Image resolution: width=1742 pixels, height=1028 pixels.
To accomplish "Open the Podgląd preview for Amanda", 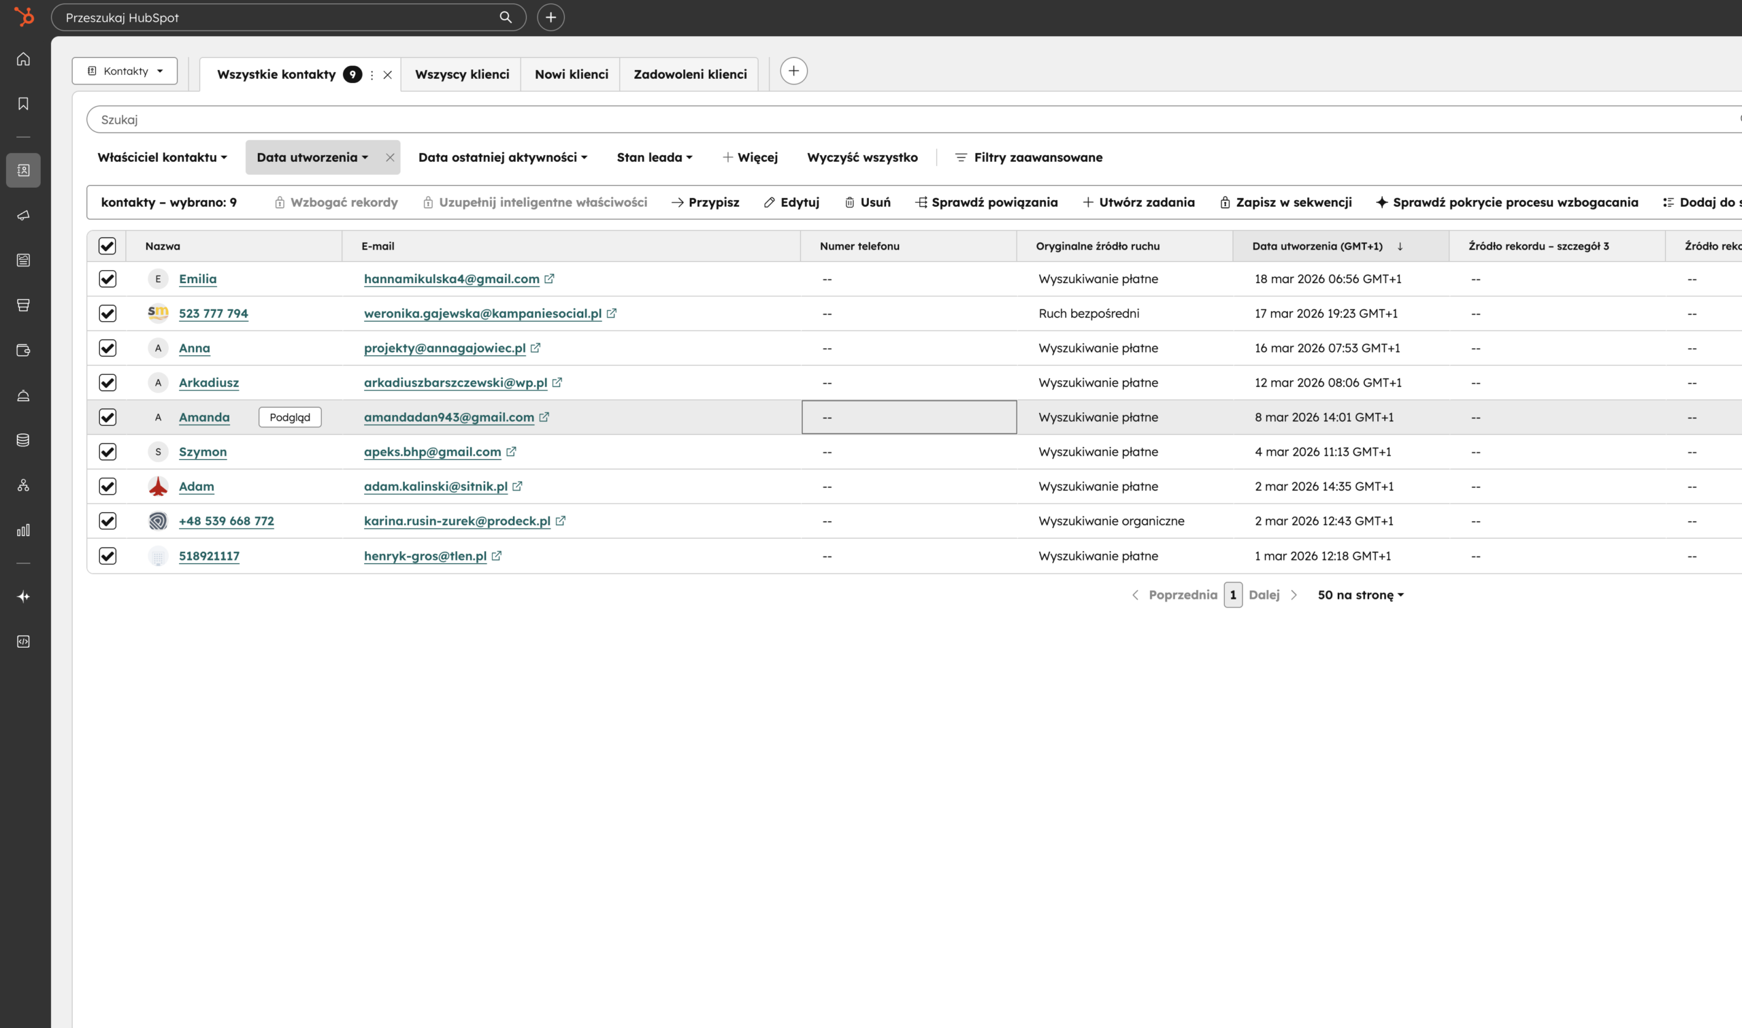I will pos(290,417).
